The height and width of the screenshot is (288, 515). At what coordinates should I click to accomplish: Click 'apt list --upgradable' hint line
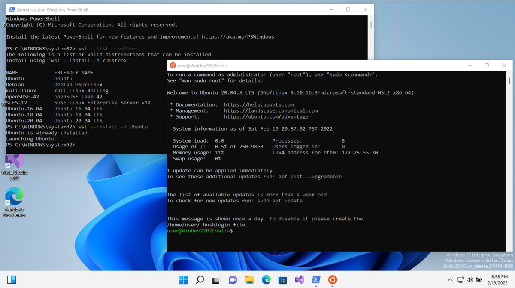(x=254, y=177)
